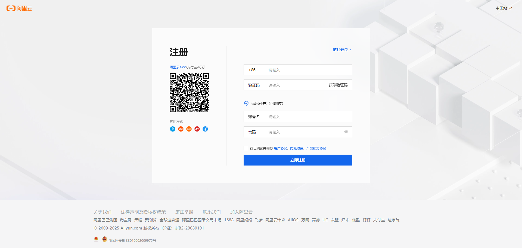Click AliOS footer link
This screenshot has height=248, width=522.
[x=293, y=220]
